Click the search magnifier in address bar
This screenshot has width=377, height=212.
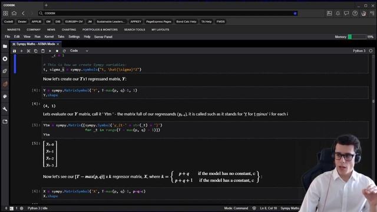[41, 13]
